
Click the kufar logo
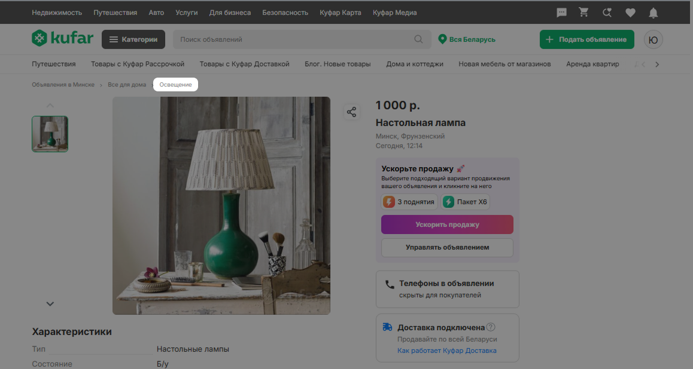(62, 38)
